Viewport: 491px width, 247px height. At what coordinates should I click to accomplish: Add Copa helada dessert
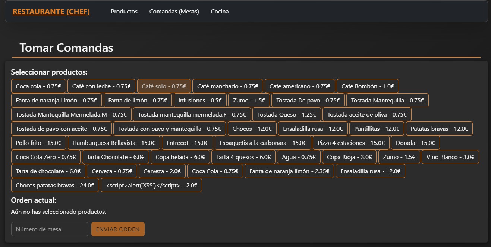(180, 157)
